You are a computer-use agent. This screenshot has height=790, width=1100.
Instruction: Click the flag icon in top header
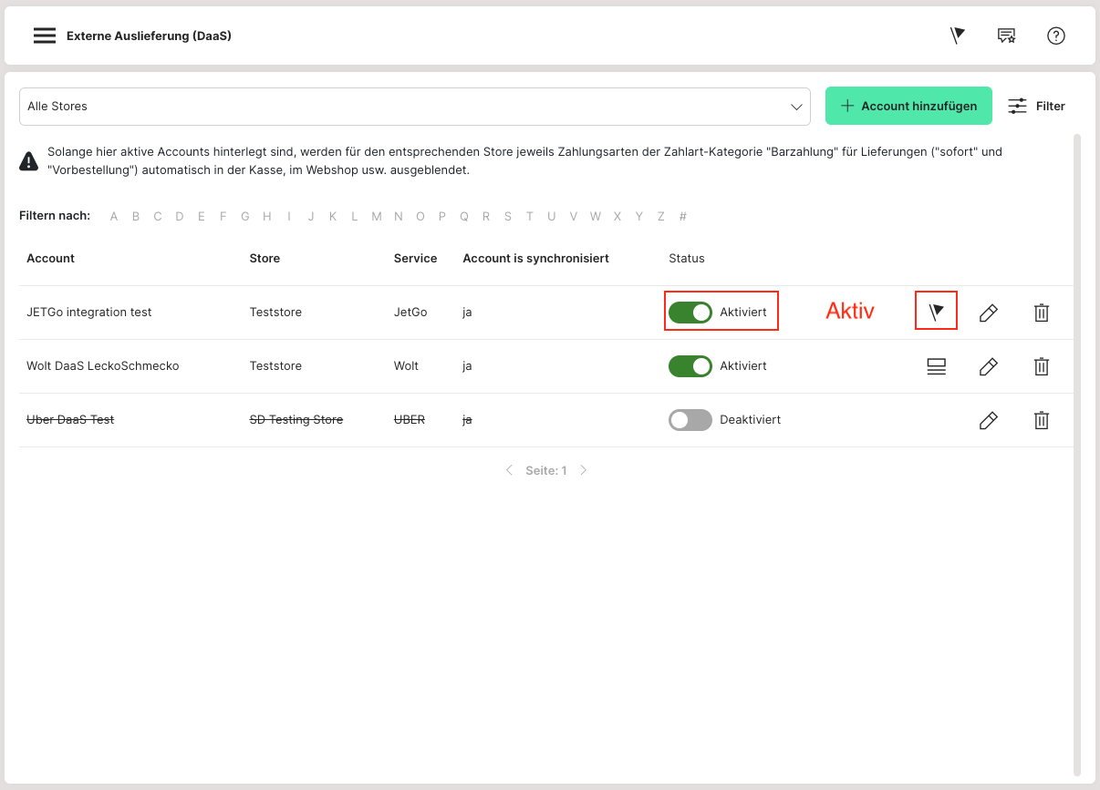point(957,36)
